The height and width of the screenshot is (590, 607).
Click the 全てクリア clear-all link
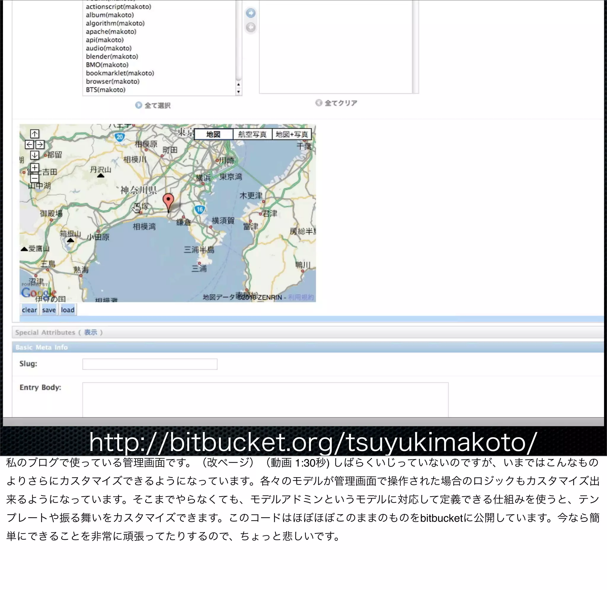coord(336,103)
